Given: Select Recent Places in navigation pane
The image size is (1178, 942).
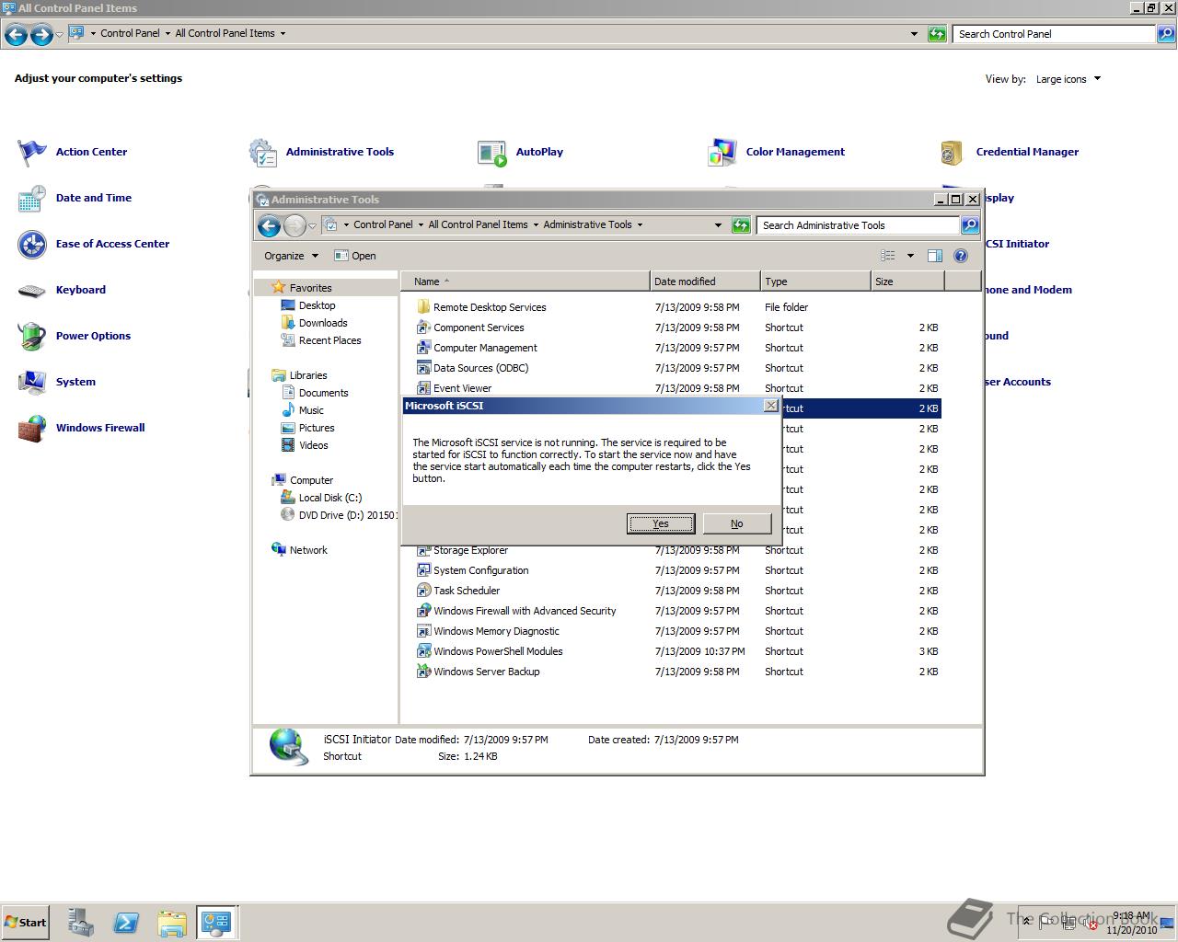Looking at the screenshot, I should (x=329, y=340).
